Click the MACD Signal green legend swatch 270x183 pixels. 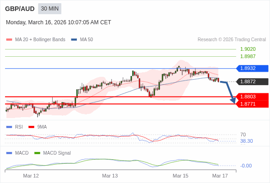[37, 153]
